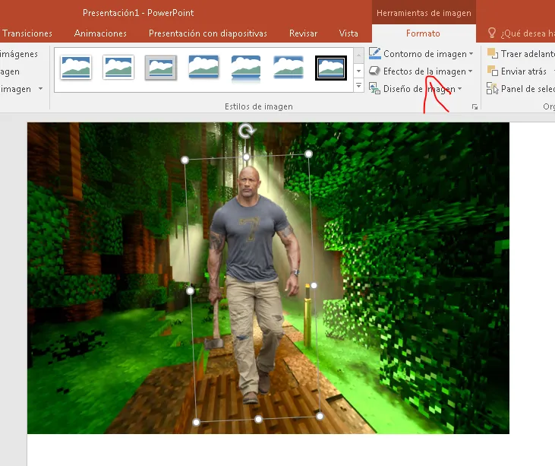Open dropdown arrow beside 'imagen' on left
The height and width of the screenshot is (466, 555).
coord(41,89)
